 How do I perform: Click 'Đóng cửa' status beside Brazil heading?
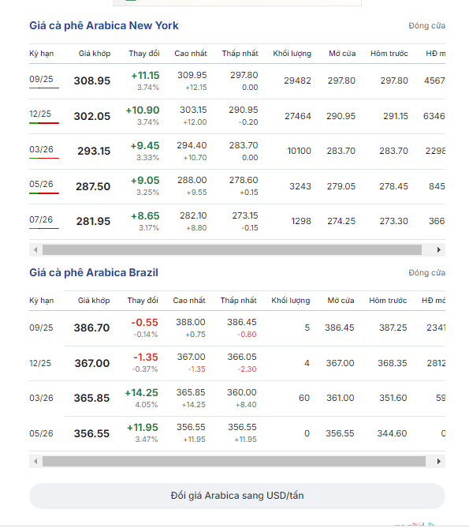pos(426,272)
